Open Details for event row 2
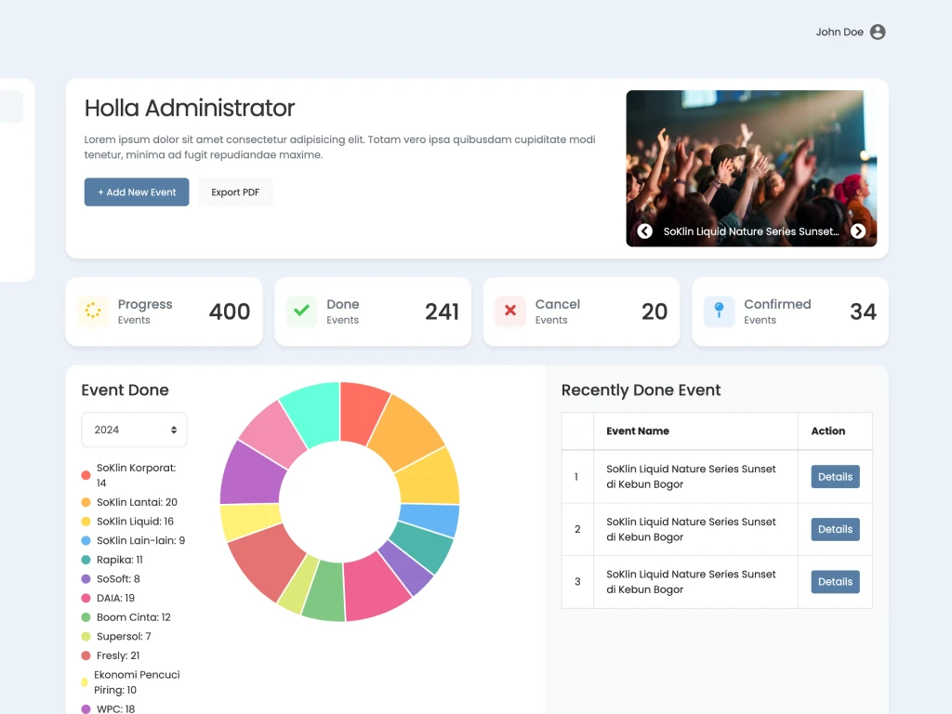952x714 pixels. [x=835, y=530]
